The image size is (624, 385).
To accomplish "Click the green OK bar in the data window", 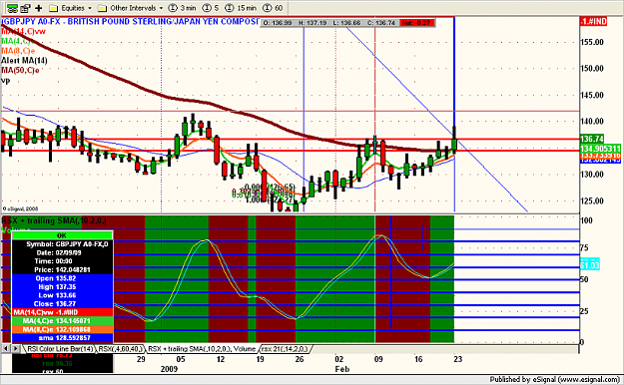I will click(63, 235).
